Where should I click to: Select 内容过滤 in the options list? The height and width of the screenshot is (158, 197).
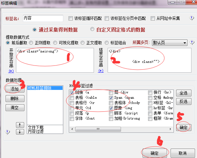pyautogui.click(x=36, y=131)
